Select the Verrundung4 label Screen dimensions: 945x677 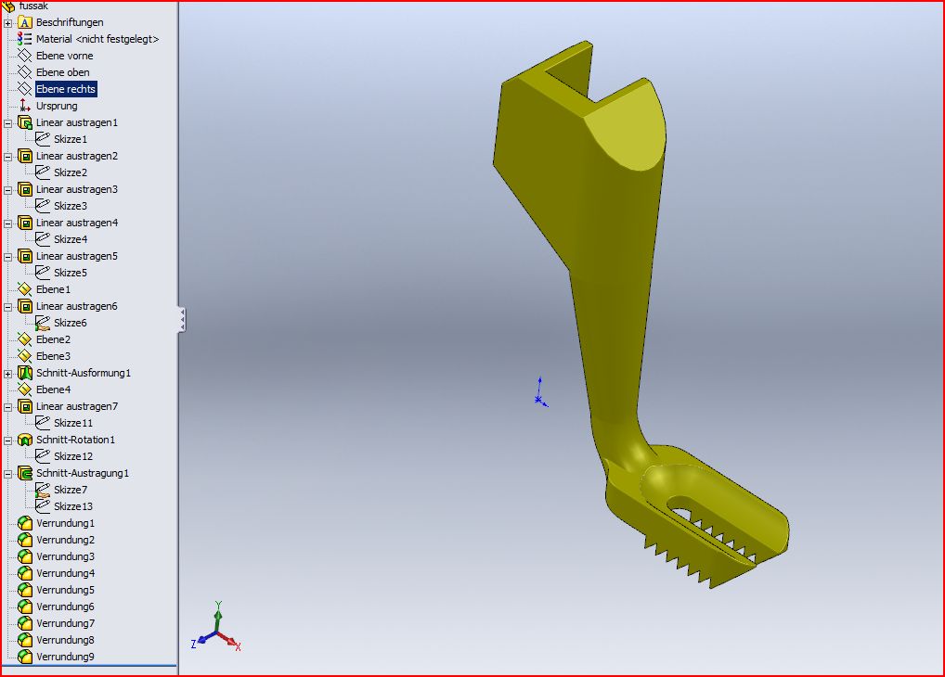(x=65, y=573)
